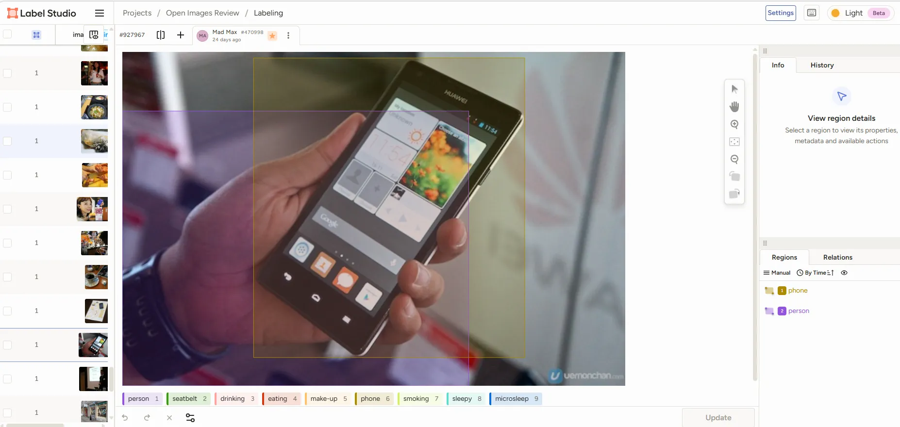Open task with restaurant table thumbnail

click(x=94, y=243)
